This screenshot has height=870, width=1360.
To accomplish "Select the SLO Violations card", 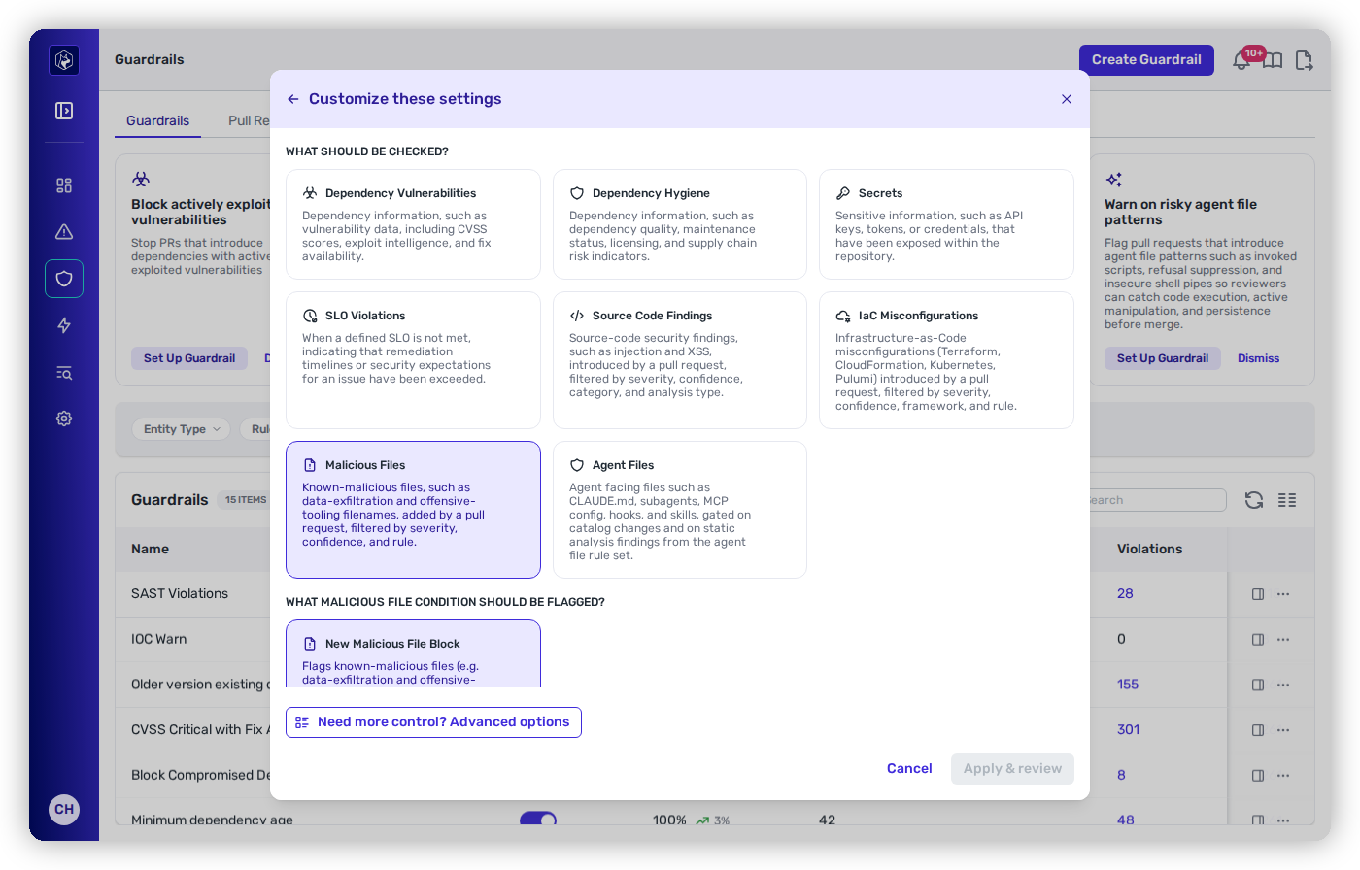I will [413, 360].
